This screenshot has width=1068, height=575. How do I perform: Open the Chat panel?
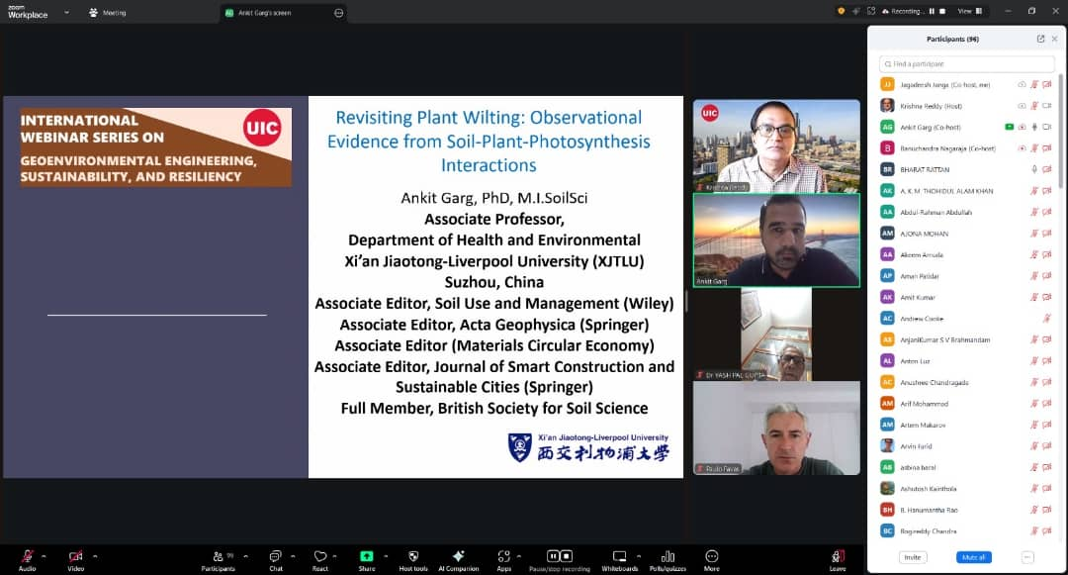pos(276,557)
